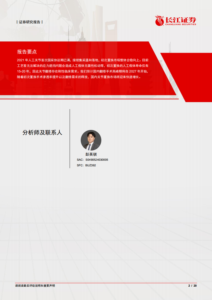
Task: Click the summary line starting '随着初次置换手术'
Action: tap(79, 77)
